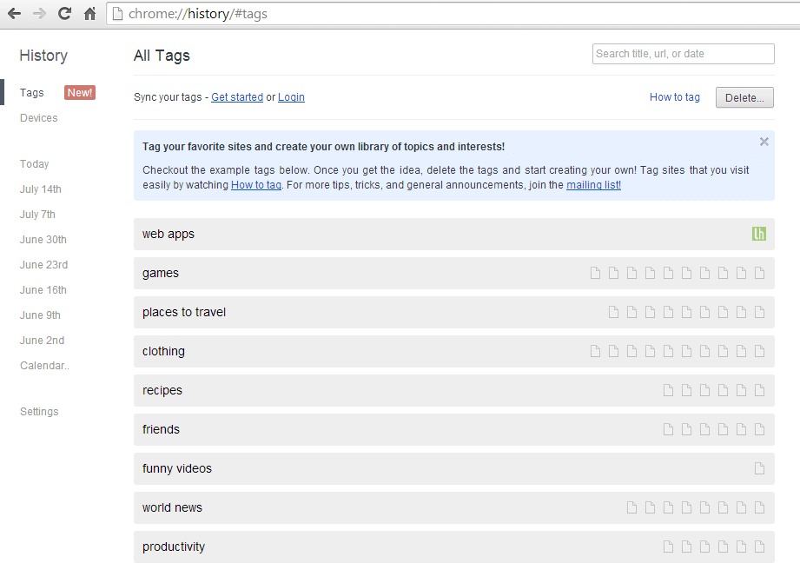
Task: Open the green app icon on web apps row
Action: click(758, 233)
